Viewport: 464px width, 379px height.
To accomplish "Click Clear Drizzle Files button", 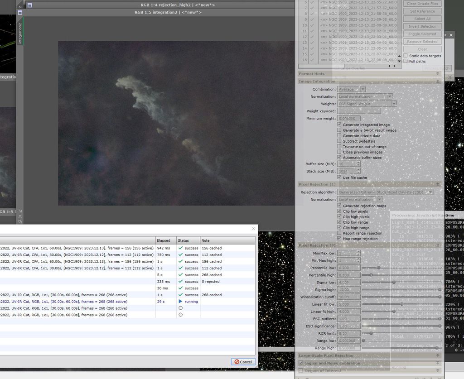I will pyautogui.click(x=422, y=4).
